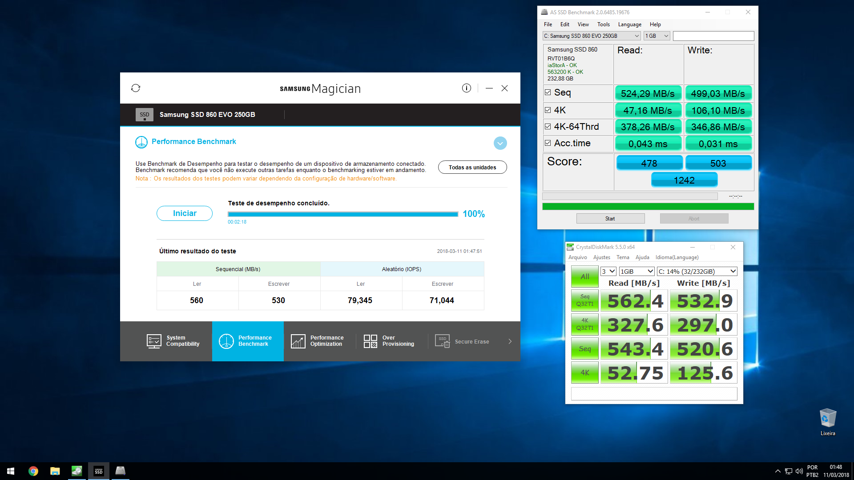Open the C: 14% drive dropdown in CrystalDiskMark
This screenshot has height=480, width=854.
[x=697, y=272]
